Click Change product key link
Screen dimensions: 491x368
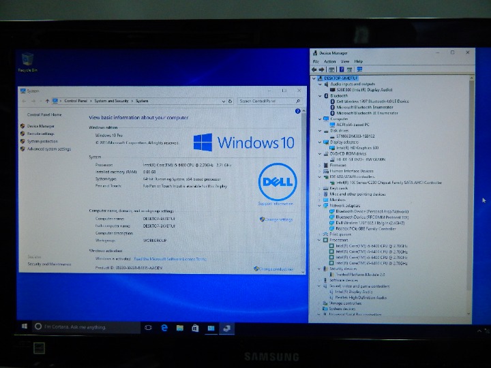click(x=276, y=269)
